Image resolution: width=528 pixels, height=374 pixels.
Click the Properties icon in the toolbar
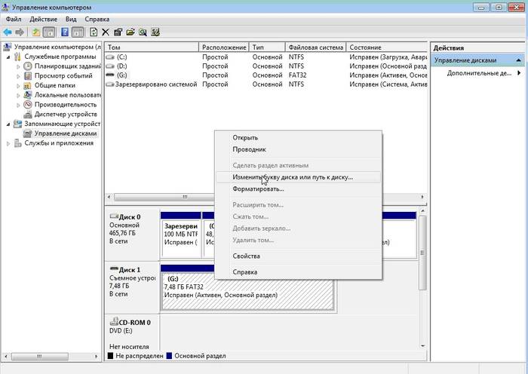[118, 32]
